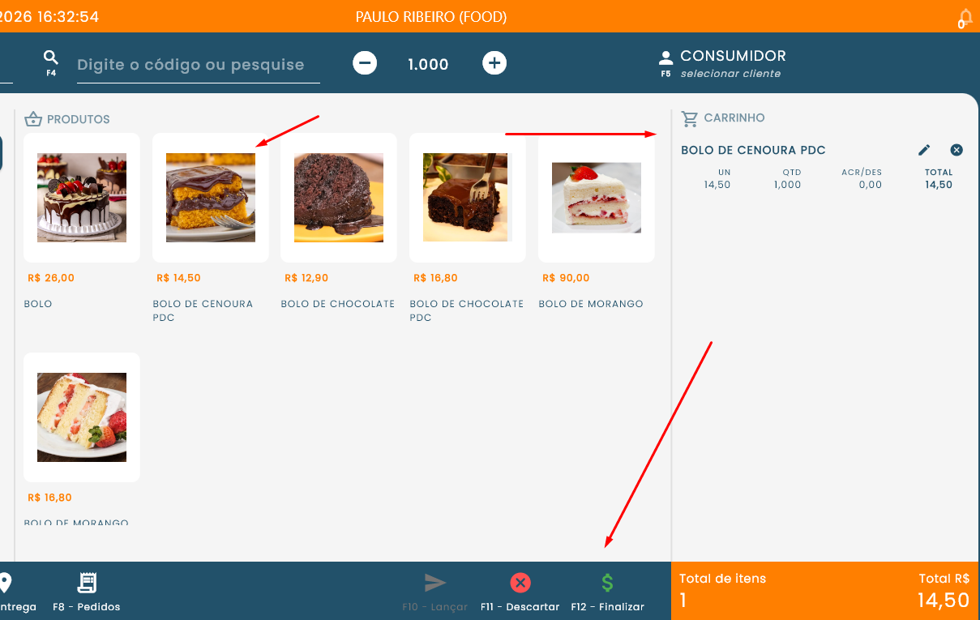The width and height of the screenshot is (980, 620).
Task: Choose Bolo de Chocolate PDC product card
Action: click(467, 198)
